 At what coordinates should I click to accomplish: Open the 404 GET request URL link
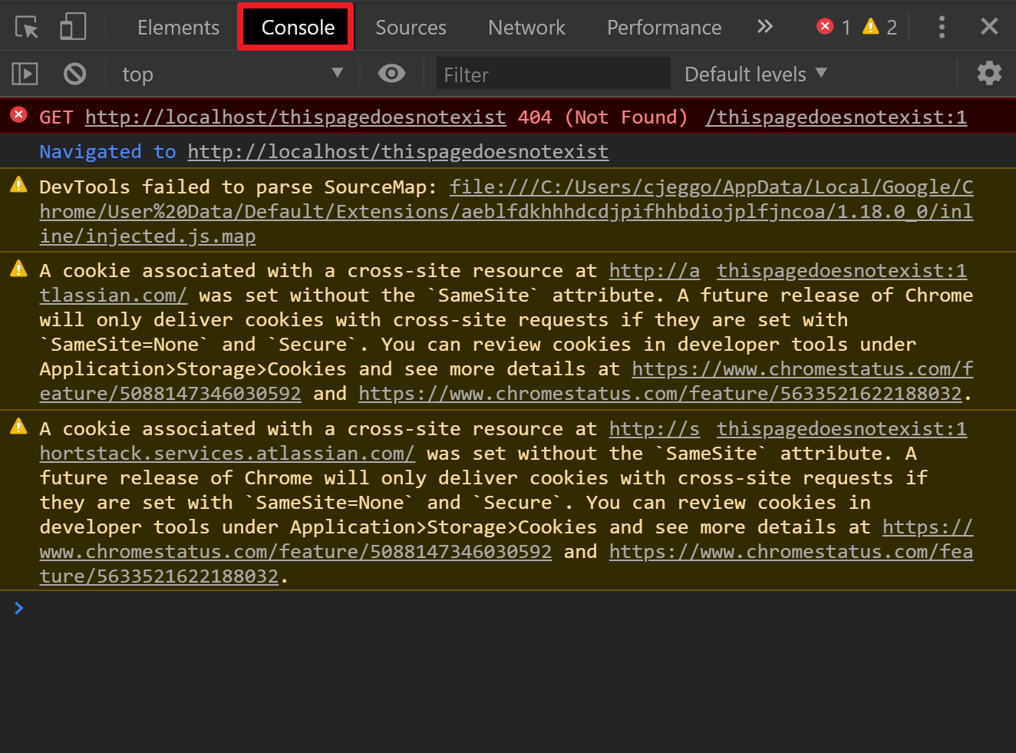pyautogui.click(x=295, y=117)
